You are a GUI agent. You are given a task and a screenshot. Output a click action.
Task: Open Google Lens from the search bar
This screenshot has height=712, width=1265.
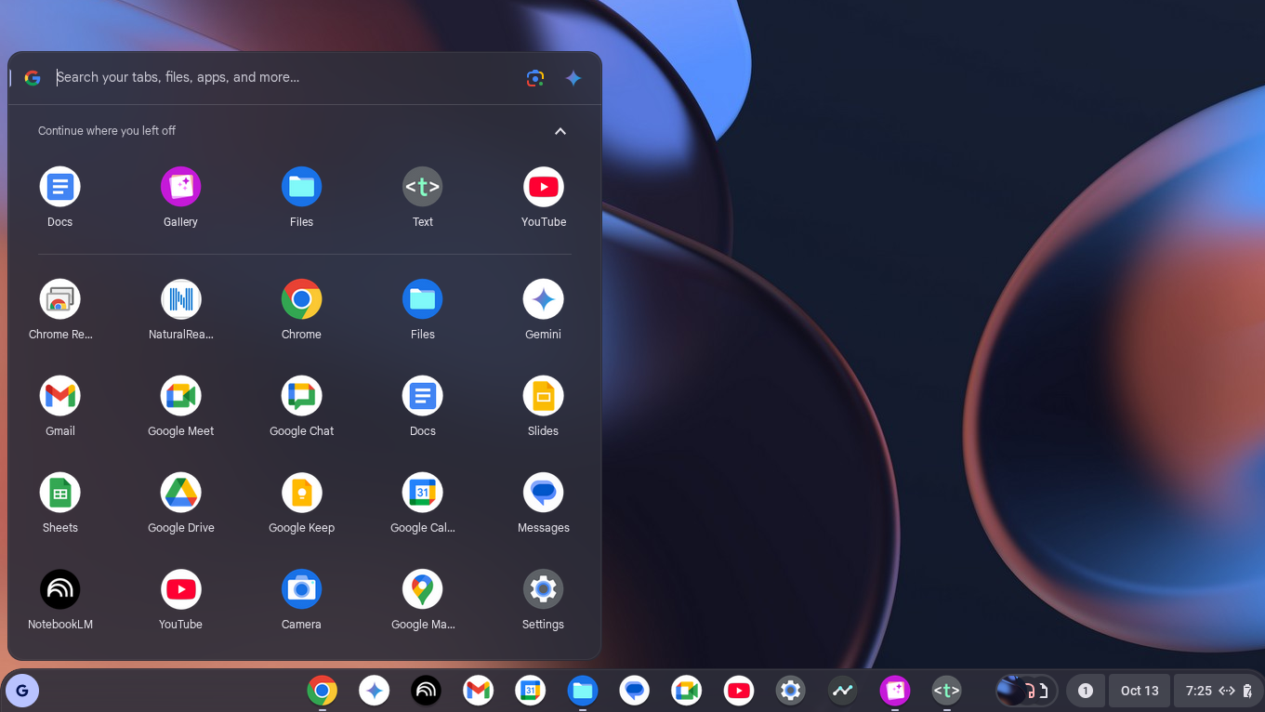point(534,78)
